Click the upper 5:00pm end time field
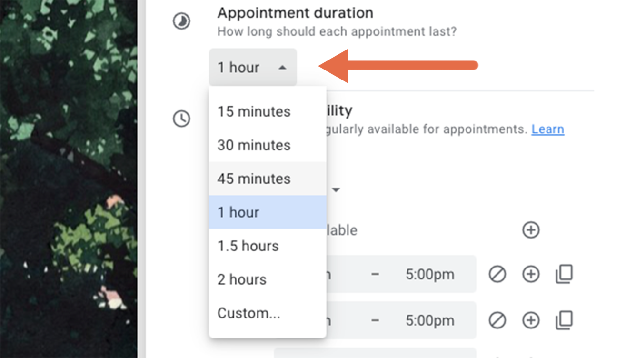 [x=430, y=274]
